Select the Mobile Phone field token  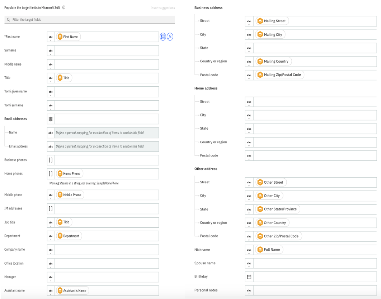tap(70, 195)
